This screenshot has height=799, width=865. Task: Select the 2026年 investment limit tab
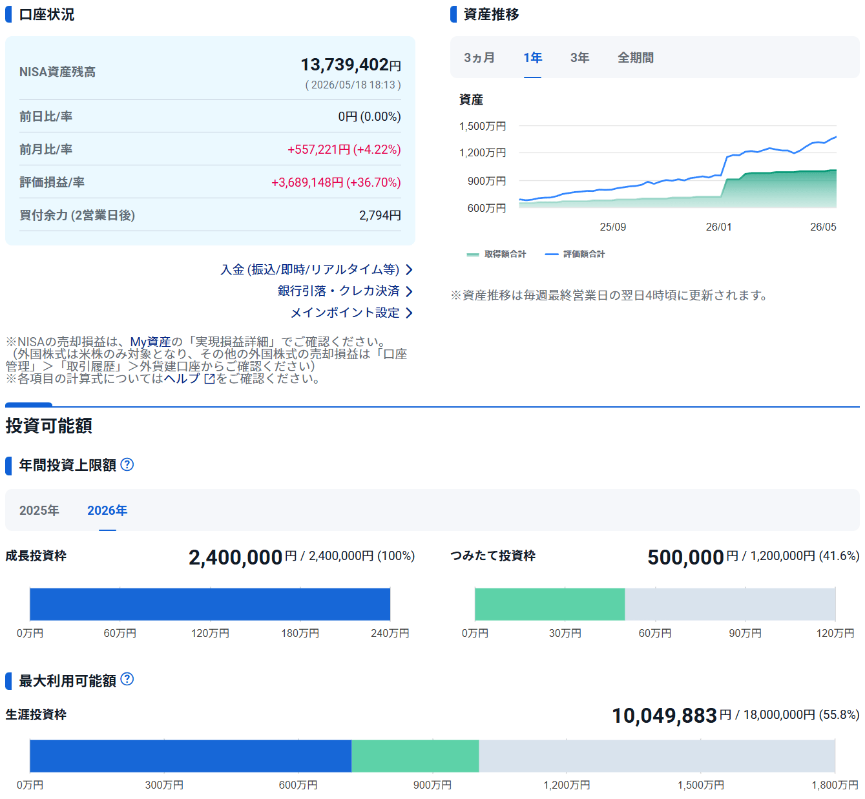(x=107, y=510)
